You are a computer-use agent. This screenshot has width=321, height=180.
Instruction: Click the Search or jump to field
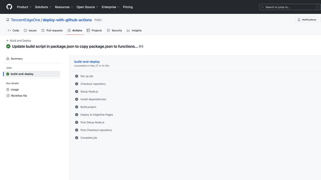pyautogui.click(x=290, y=7)
